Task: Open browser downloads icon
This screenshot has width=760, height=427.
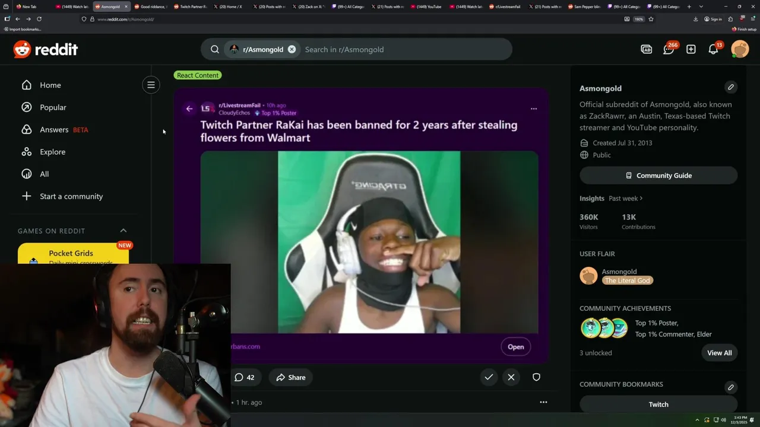Action: (696, 19)
